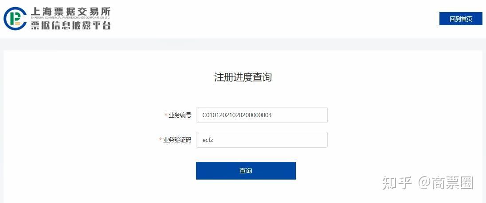Submit the form with the 查询 button
Screen dimensions: 486x203
(x=246, y=171)
